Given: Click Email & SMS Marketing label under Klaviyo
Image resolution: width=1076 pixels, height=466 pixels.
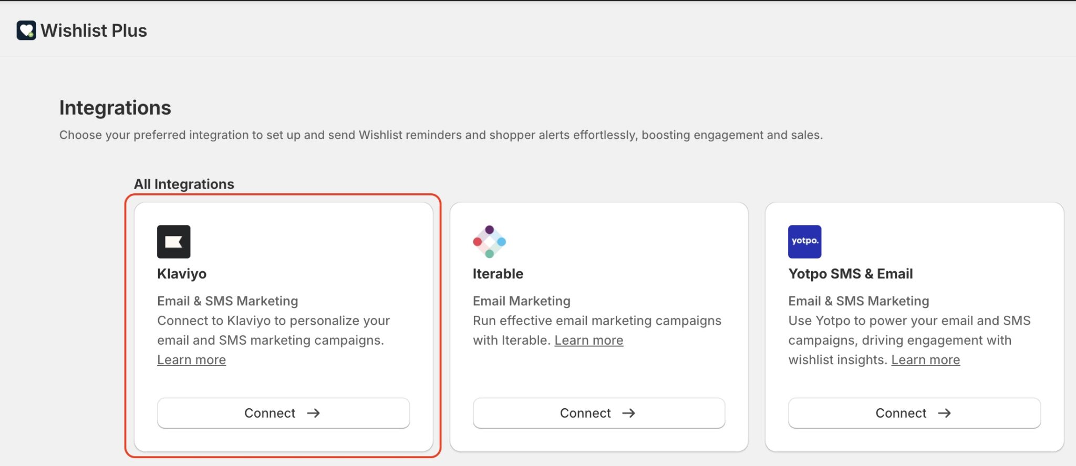Looking at the screenshot, I should [x=227, y=301].
